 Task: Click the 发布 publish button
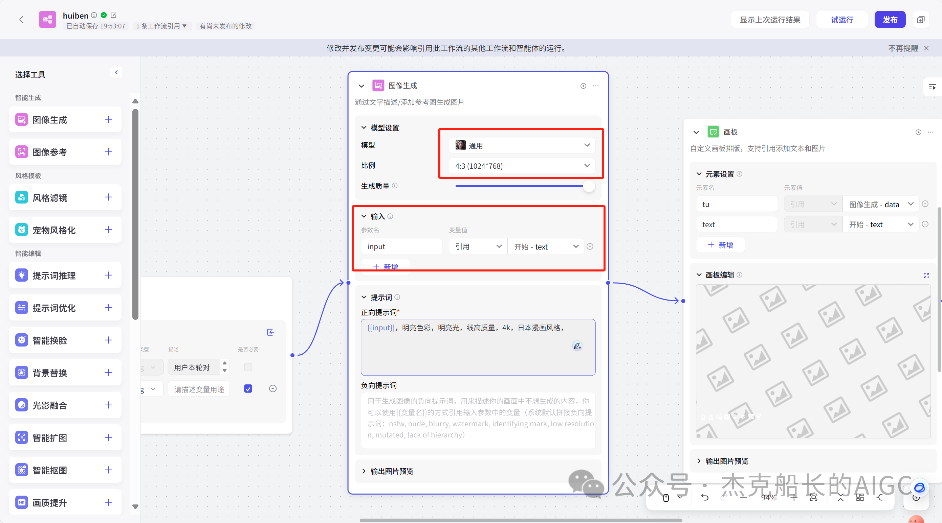point(890,19)
